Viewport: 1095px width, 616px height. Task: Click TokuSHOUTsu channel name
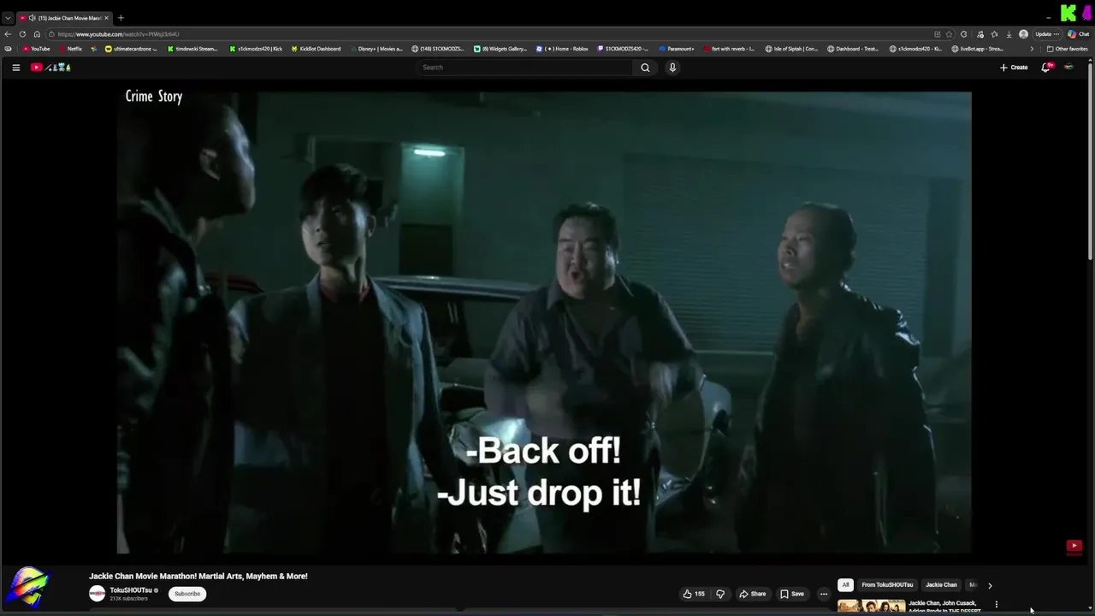pyautogui.click(x=131, y=590)
